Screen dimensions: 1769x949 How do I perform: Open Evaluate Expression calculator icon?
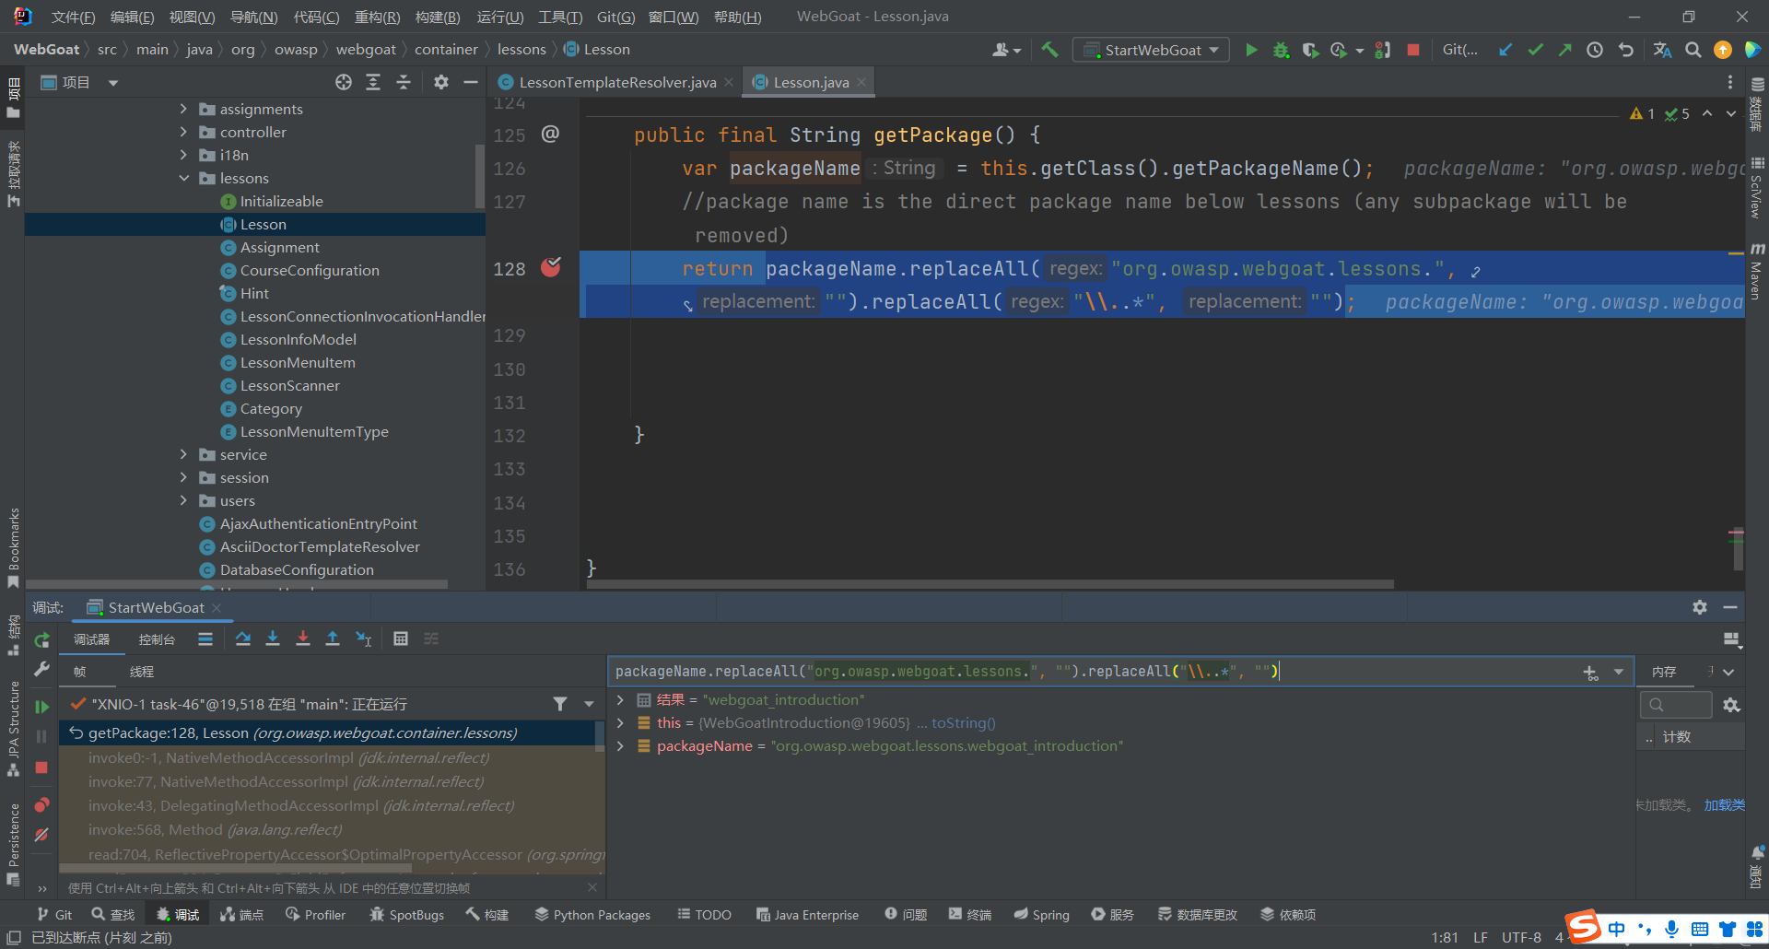tap(401, 639)
